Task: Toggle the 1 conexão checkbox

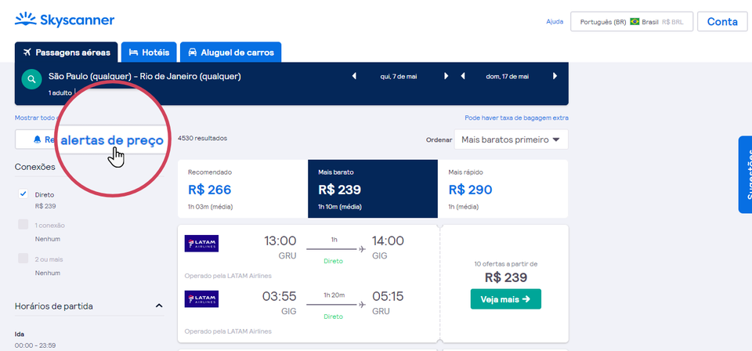Action: pos(23,224)
